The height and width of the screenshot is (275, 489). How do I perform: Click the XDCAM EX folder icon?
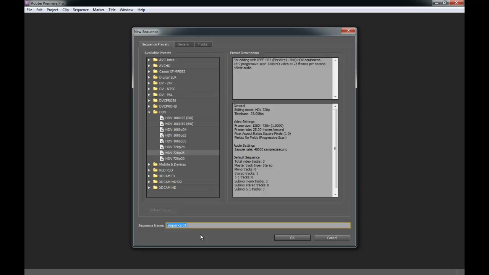(x=155, y=176)
